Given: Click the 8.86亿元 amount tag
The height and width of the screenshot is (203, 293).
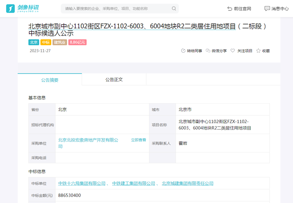Looking at the screenshot, I should click(77, 42).
